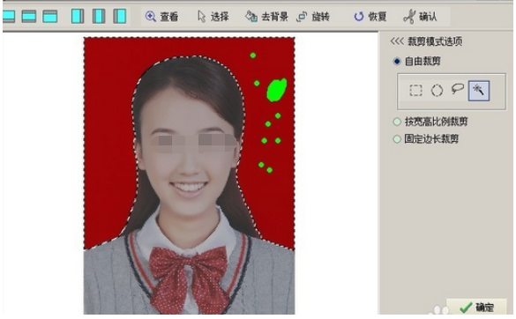516x319 pixels.
Task: Select the third cyan layout icon with header
Action: point(50,16)
